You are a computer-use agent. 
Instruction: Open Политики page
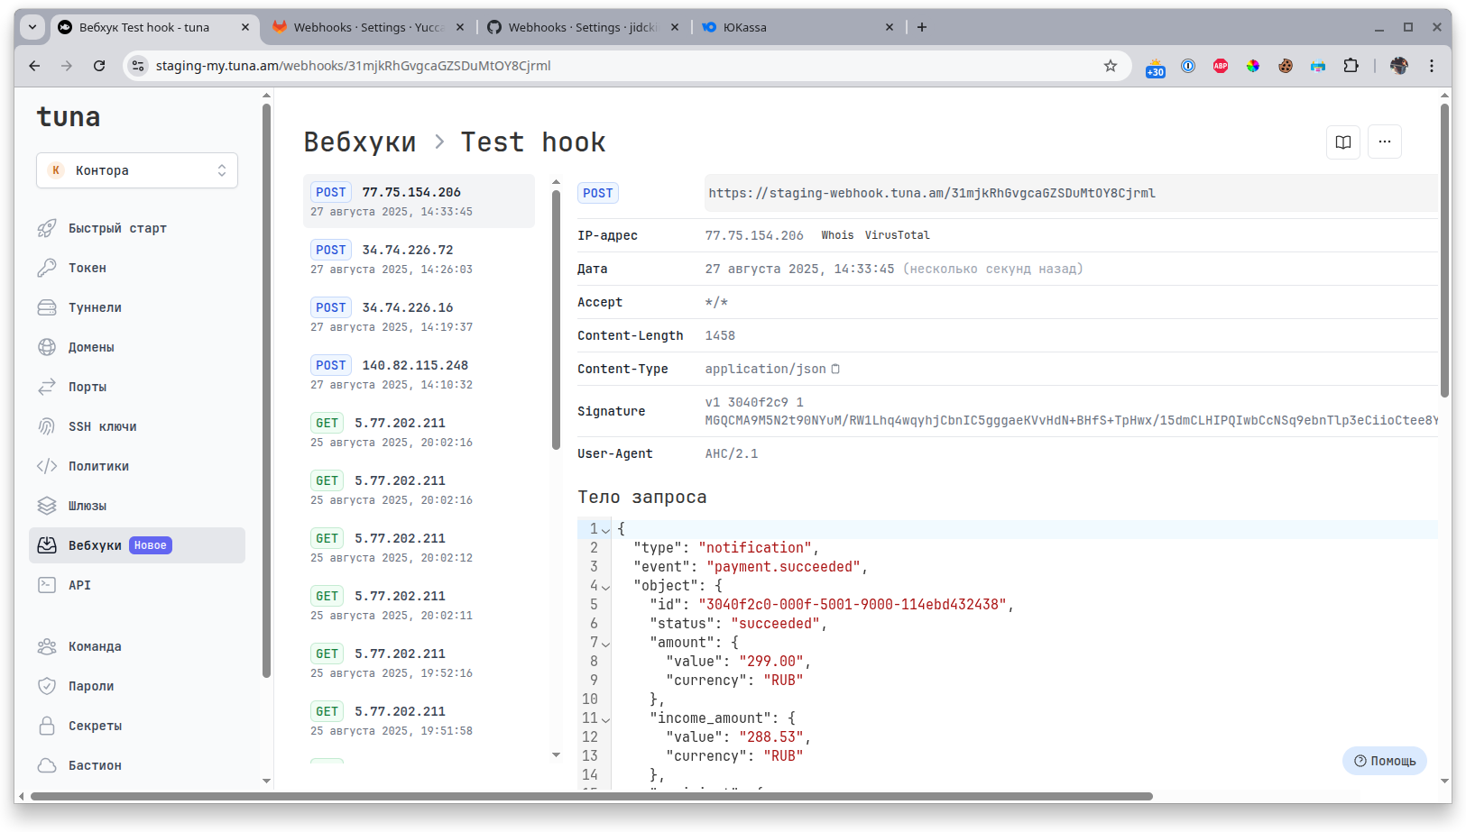tap(137, 466)
